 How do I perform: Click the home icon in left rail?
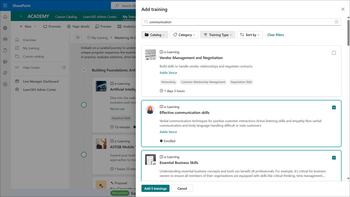point(5,17)
